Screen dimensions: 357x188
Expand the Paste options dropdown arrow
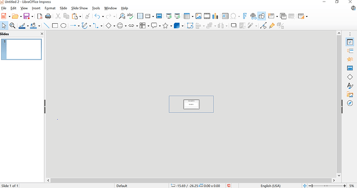coord(80,17)
